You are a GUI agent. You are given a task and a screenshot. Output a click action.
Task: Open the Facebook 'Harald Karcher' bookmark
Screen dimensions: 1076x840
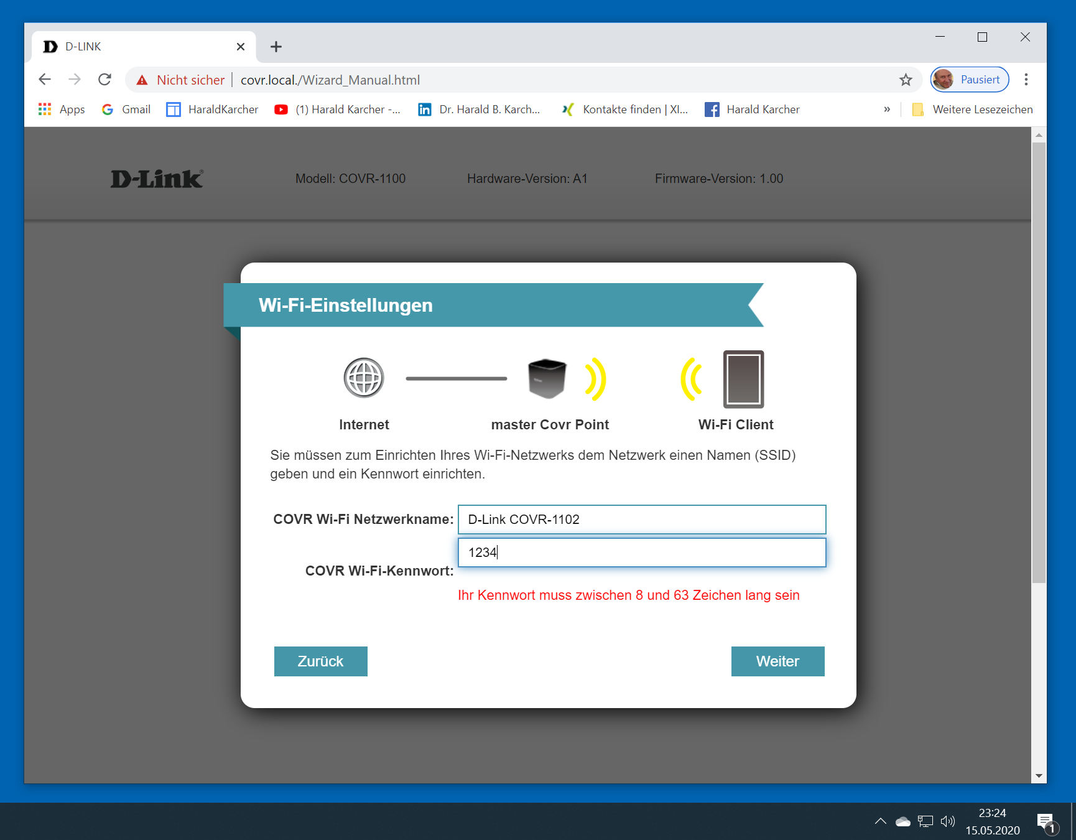752,110
